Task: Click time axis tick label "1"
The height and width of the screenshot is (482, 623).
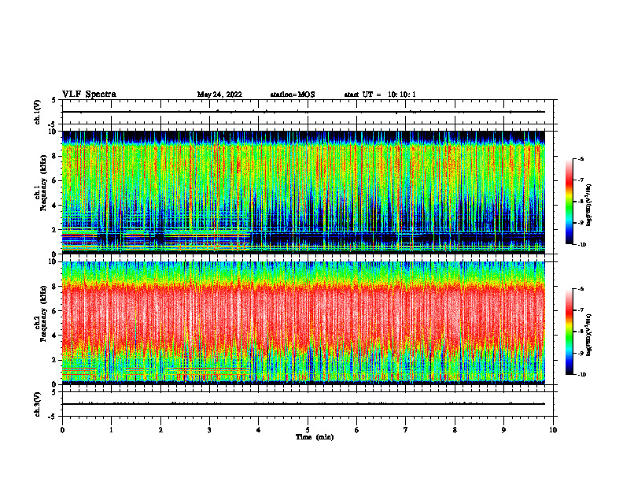Action: (111, 430)
